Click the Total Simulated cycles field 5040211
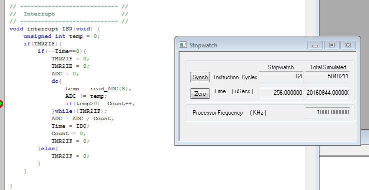This screenshot has height=190, width=369. tap(327, 77)
